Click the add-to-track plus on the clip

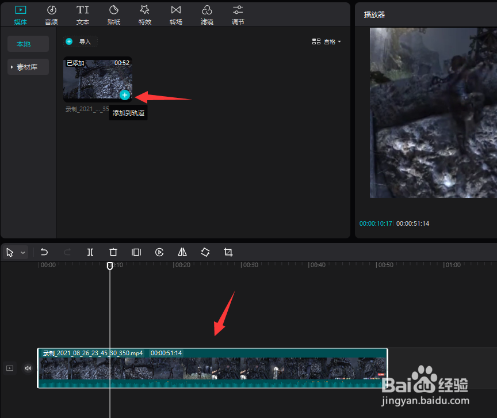125,95
